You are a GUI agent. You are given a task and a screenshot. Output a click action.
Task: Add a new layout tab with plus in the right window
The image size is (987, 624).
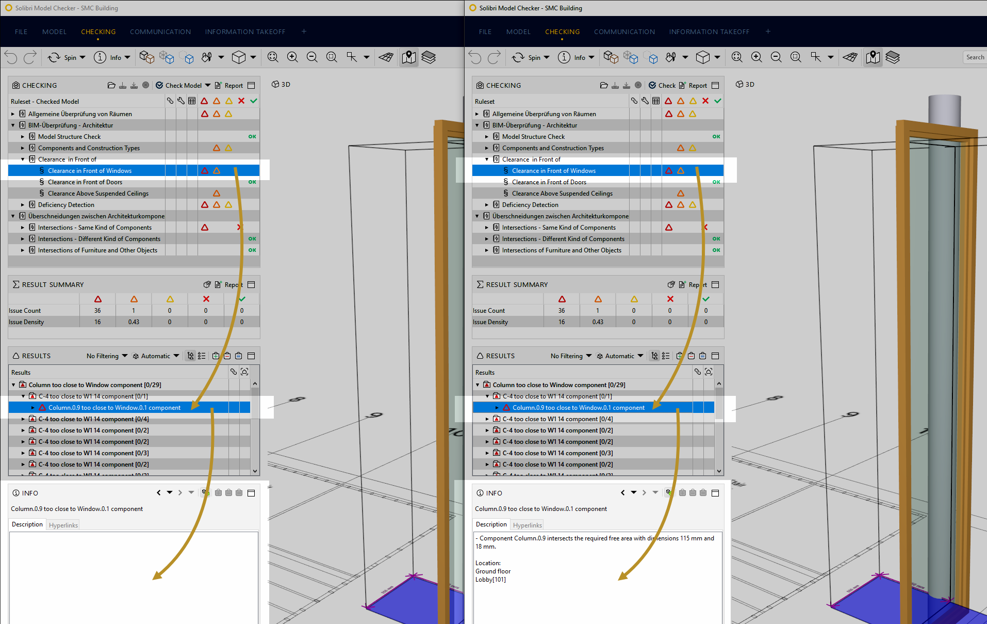coord(768,31)
